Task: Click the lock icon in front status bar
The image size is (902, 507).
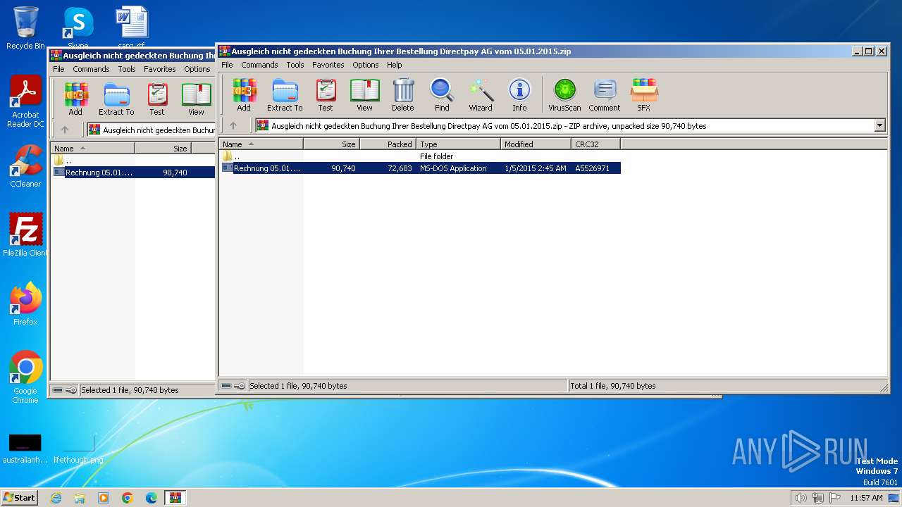Action: click(x=240, y=386)
